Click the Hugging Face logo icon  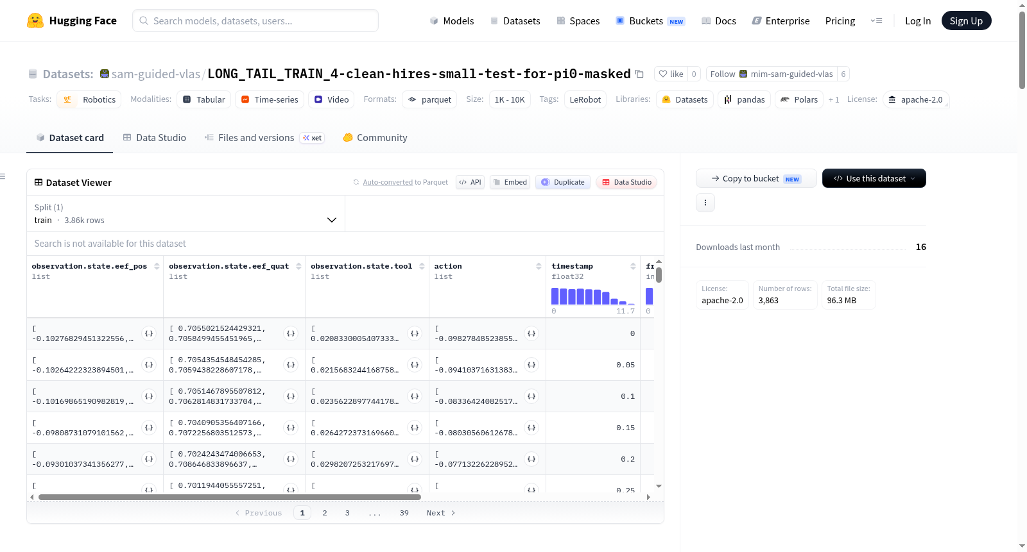[x=35, y=21]
